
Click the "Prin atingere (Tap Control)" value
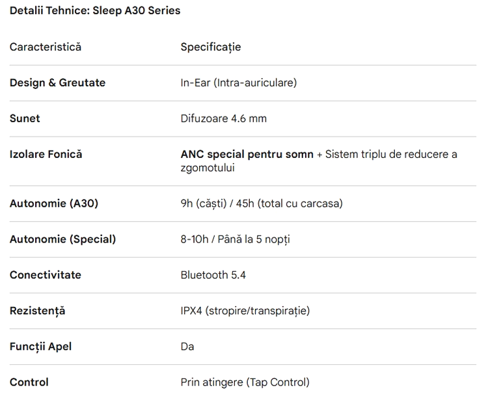point(245,382)
